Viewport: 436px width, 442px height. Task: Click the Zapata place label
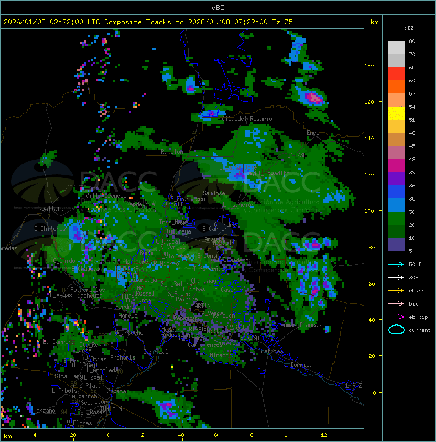[x=116, y=391]
